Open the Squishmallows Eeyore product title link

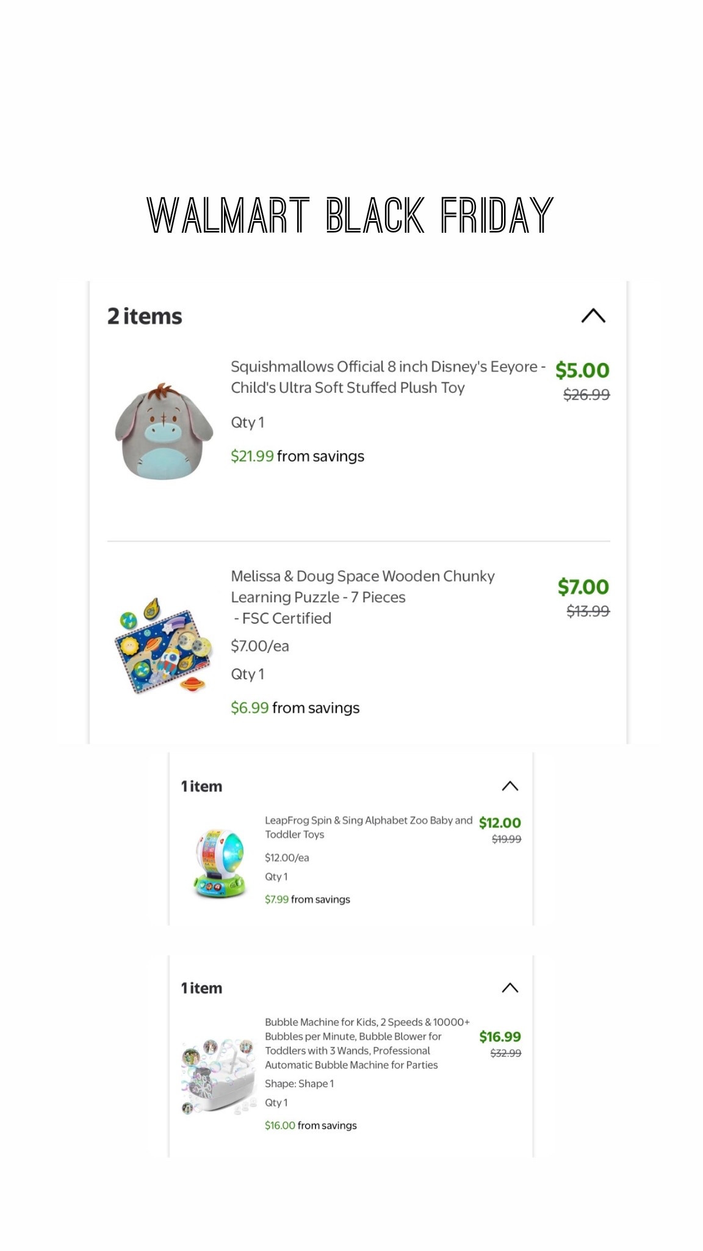[x=387, y=377]
